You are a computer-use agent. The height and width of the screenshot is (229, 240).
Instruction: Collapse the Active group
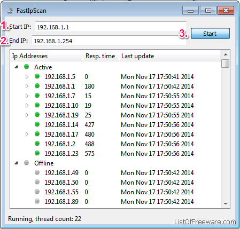[x=17, y=67]
